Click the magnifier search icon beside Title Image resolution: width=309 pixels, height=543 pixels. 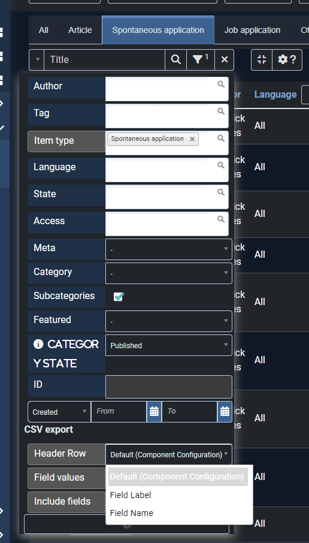coord(176,59)
